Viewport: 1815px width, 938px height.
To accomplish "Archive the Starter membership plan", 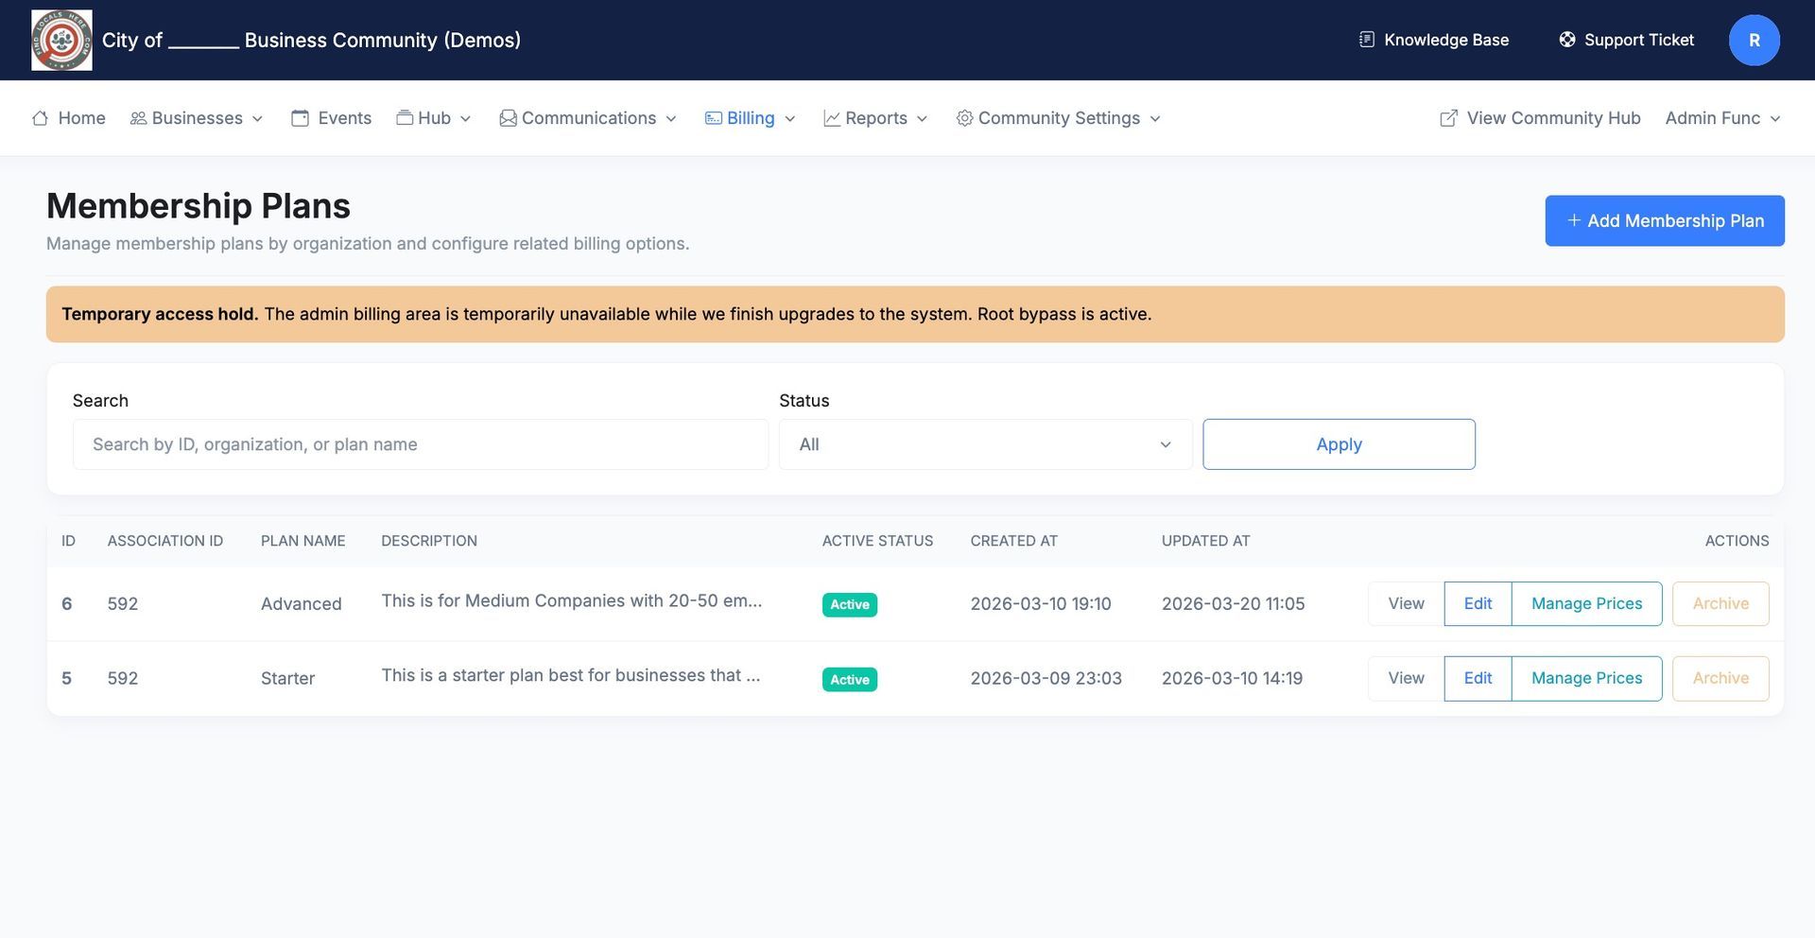I will (1720, 679).
